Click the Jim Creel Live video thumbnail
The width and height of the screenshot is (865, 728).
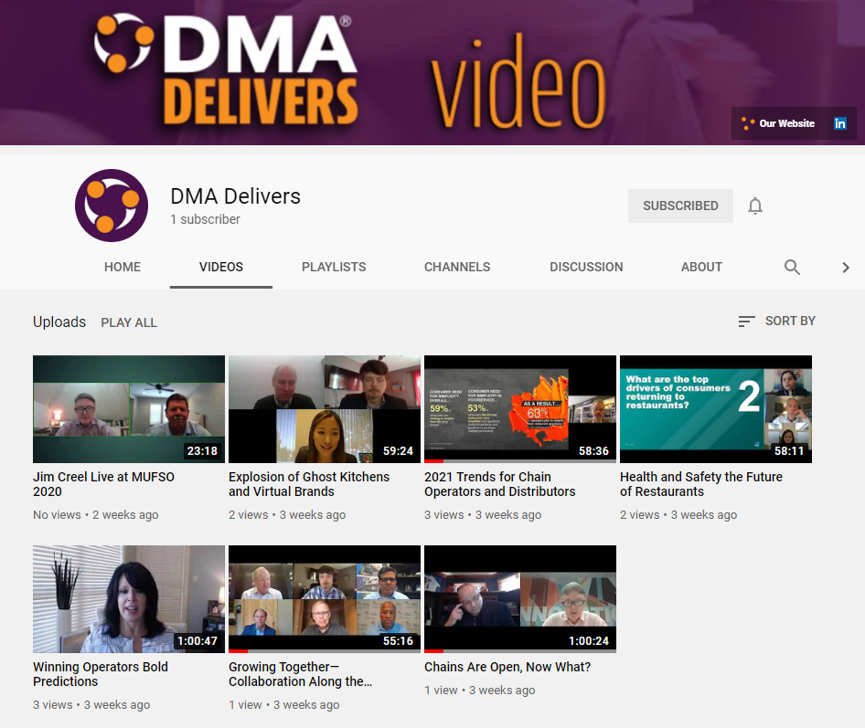(x=129, y=409)
